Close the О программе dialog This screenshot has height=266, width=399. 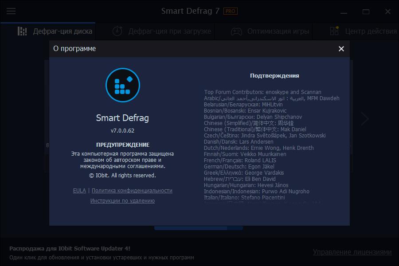click(341, 49)
